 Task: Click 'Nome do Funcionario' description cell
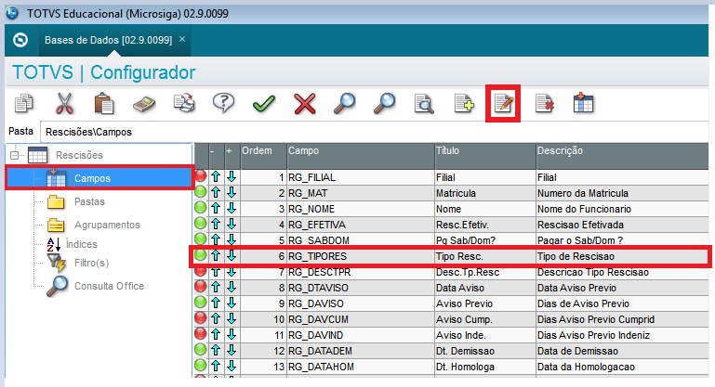[622, 209]
